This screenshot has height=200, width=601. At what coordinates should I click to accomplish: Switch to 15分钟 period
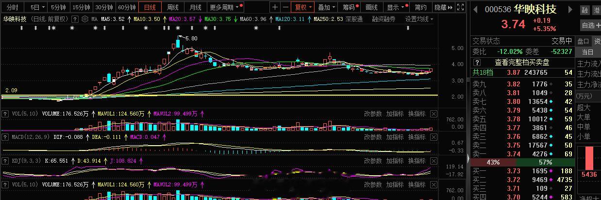[x=81, y=7]
